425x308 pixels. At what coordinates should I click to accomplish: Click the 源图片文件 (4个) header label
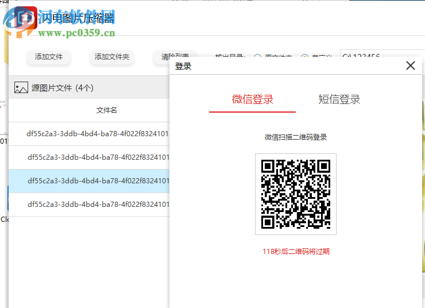coord(63,88)
